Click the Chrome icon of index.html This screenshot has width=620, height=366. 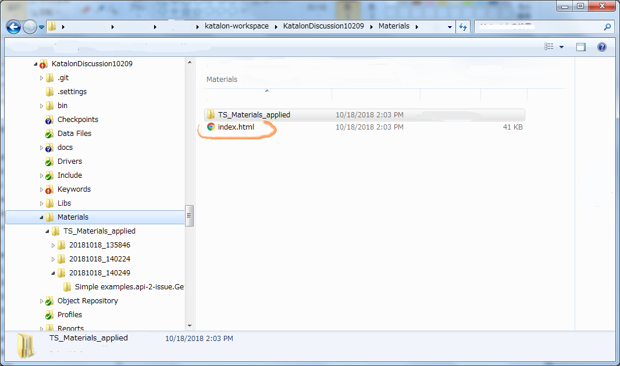tap(211, 127)
